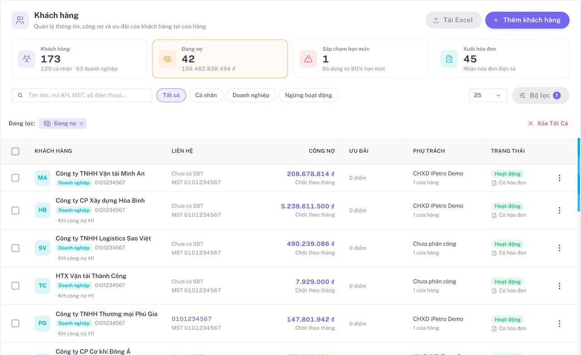Tick the checkbox for HTX Vận tải Thành Công

coord(15,286)
